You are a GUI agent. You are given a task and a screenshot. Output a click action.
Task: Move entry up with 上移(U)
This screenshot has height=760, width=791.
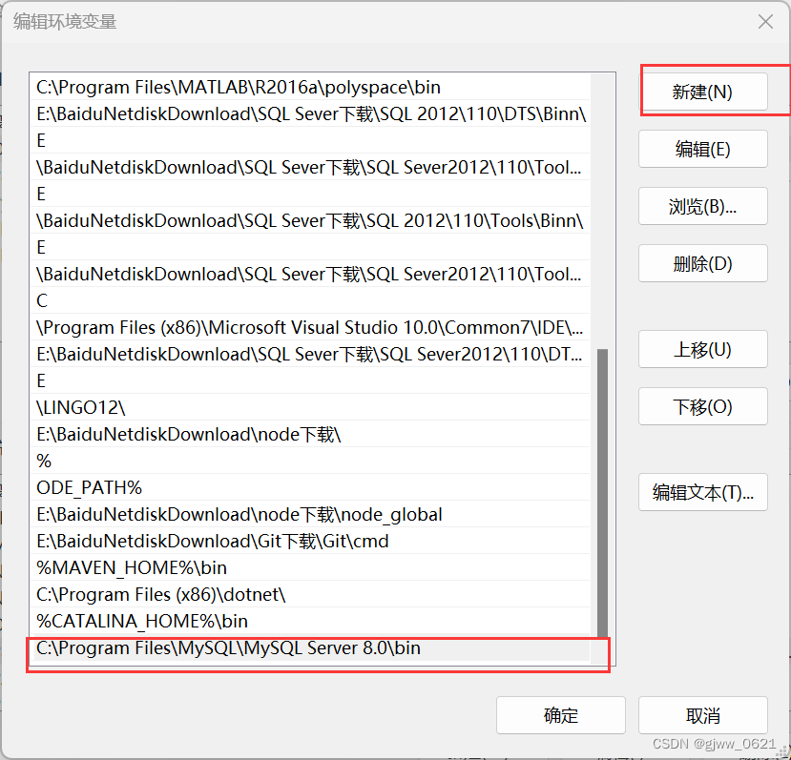[702, 349]
